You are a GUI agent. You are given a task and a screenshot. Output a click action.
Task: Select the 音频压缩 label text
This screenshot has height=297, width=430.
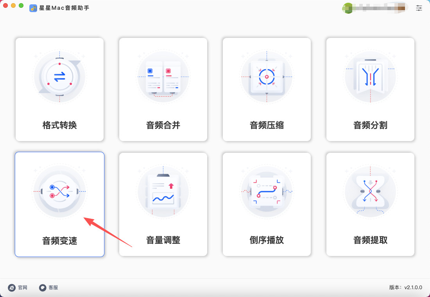(x=267, y=125)
